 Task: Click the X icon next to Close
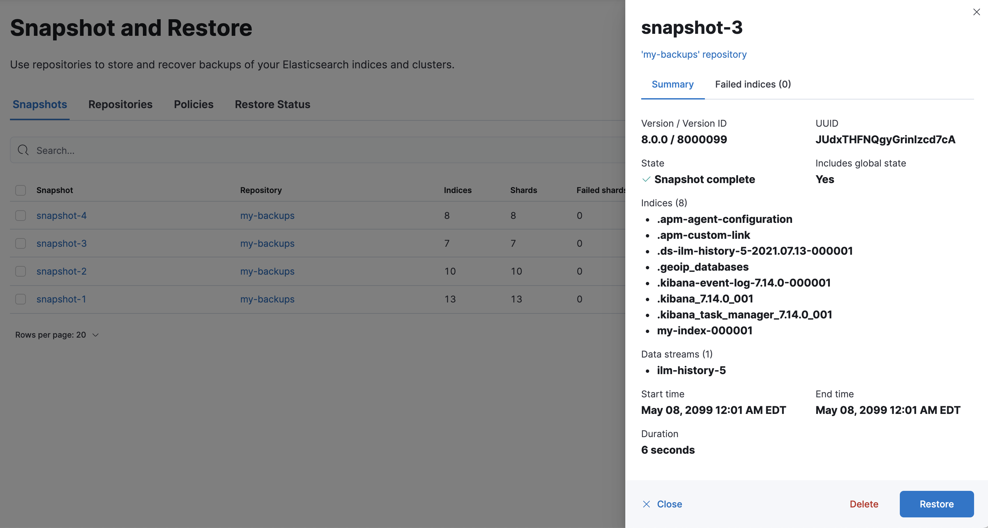coord(647,504)
